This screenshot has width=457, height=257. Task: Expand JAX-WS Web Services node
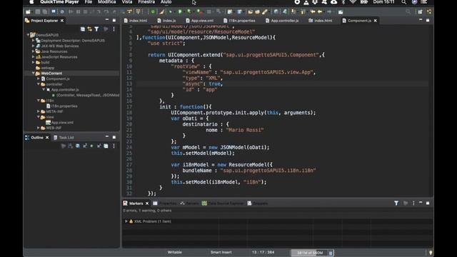(x=34, y=46)
